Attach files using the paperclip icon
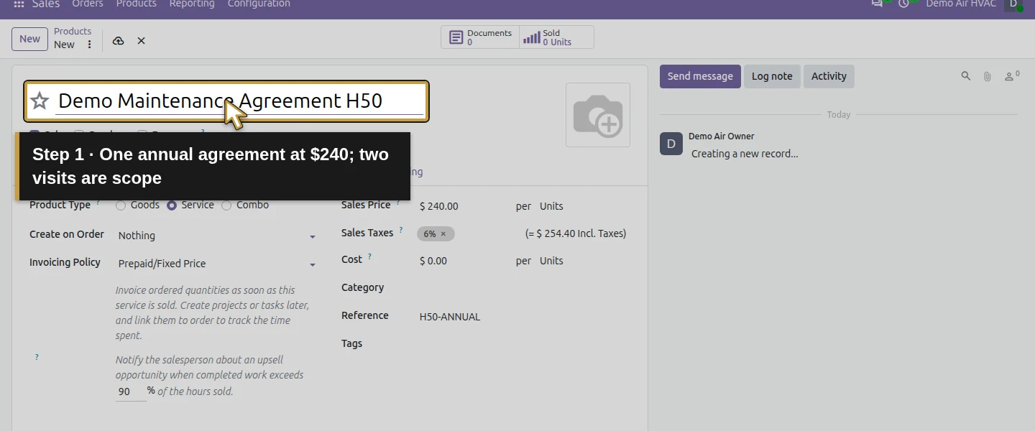This screenshot has width=1035, height=431. (988, 76)
